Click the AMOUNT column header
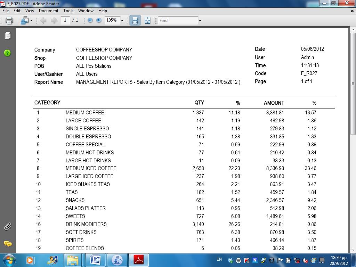356x267 pixels. pyautogui.click(x=274, y=103)
